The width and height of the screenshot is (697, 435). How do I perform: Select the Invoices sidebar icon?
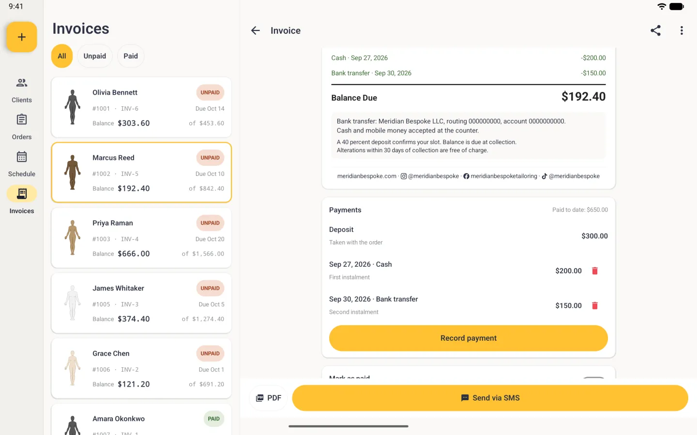[x=22, y=194]
